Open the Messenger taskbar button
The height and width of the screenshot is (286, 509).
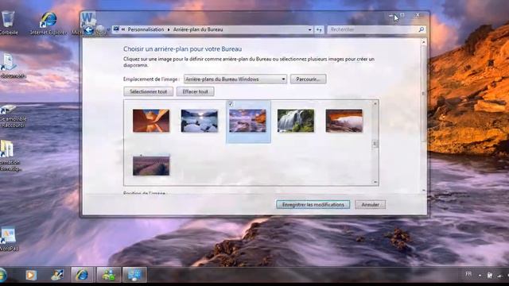[x=109, y=275]
